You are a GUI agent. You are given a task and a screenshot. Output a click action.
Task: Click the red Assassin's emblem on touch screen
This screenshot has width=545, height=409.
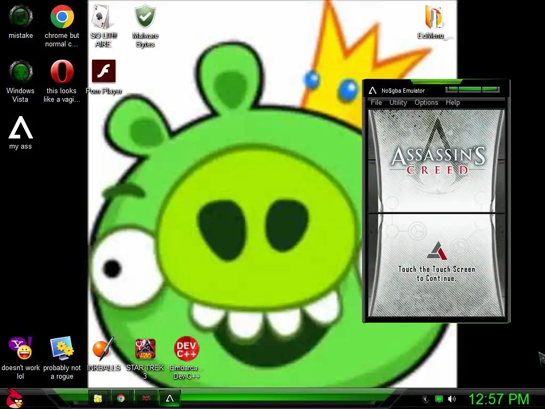click(437, 251)
